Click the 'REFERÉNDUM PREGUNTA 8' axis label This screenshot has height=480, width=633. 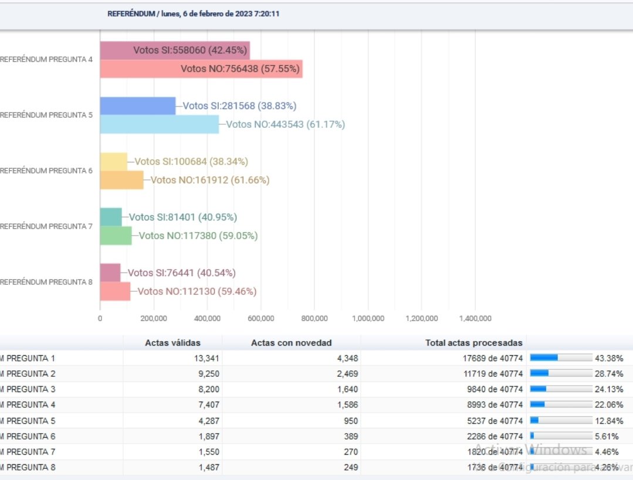pyautogui.click(x=46, y=282)
